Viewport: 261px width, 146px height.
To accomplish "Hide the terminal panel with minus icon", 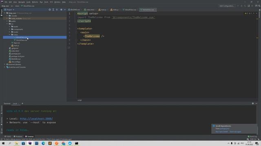I will point(257,103).
